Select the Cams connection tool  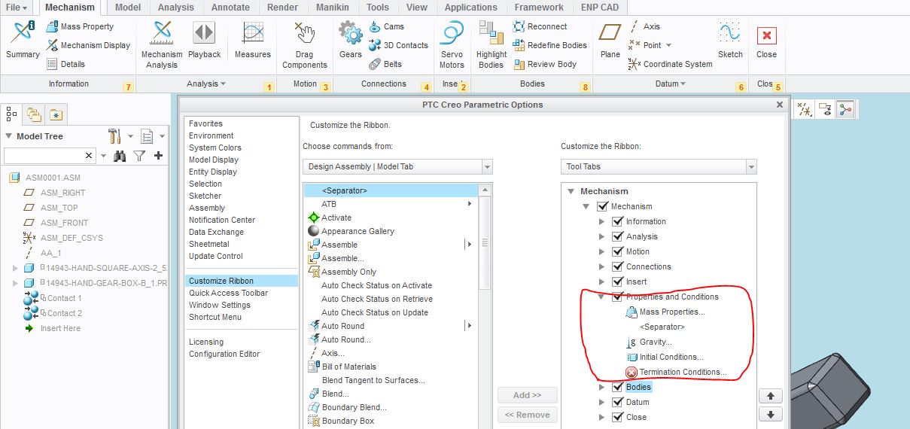[386, 26]
